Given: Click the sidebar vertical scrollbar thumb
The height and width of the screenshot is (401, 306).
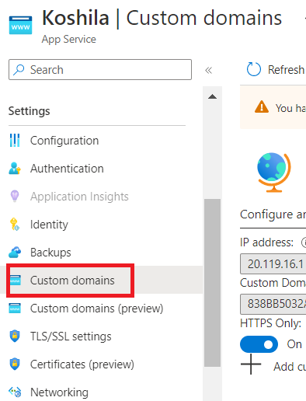Looking at the screenshot, I should [212, 283].
